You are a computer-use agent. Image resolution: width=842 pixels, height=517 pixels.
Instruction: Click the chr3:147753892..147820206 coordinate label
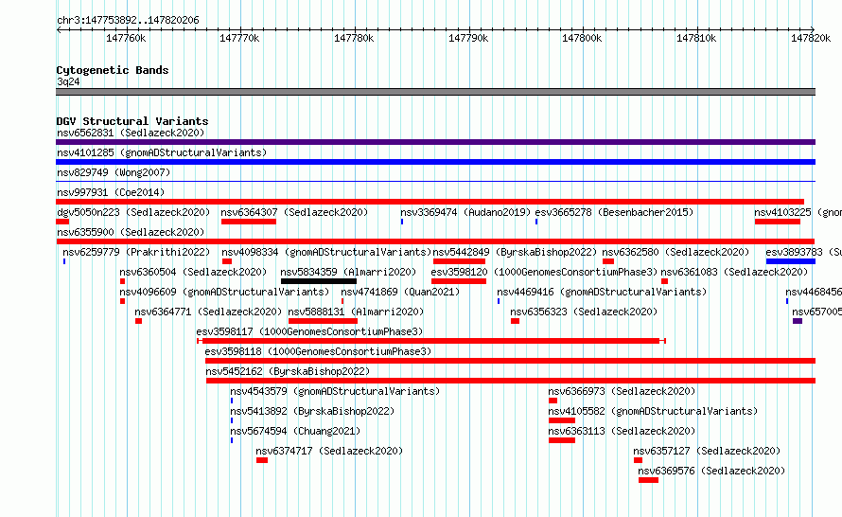tap(128, 20)
